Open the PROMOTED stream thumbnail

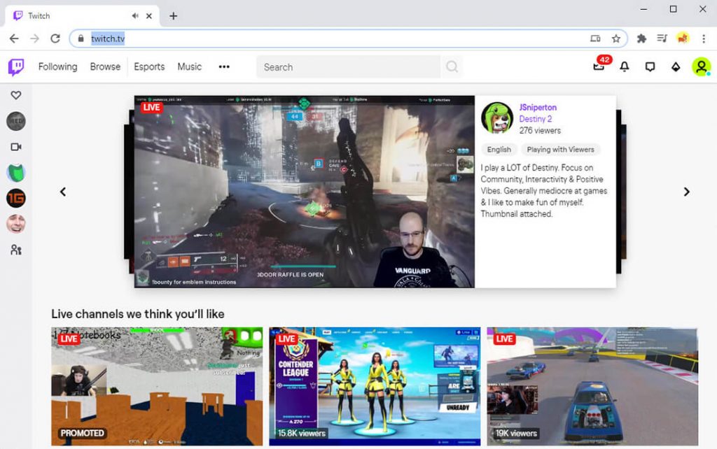tap(157, 387)
